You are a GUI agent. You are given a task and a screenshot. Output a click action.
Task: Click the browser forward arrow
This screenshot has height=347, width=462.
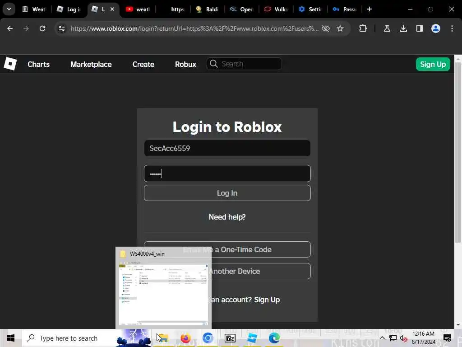[26, 28]
